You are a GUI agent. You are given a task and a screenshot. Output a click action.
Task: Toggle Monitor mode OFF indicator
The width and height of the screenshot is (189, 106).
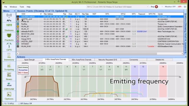[x=170, y=7]
